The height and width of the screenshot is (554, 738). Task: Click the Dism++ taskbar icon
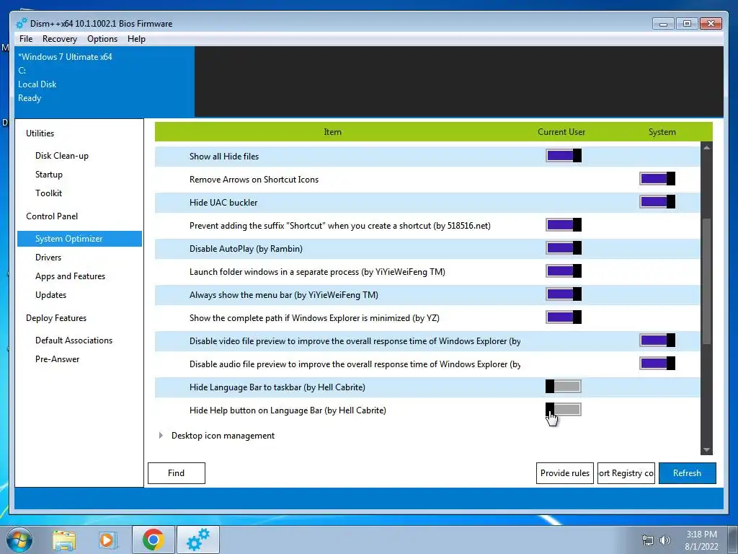click(x=198, y=540)
